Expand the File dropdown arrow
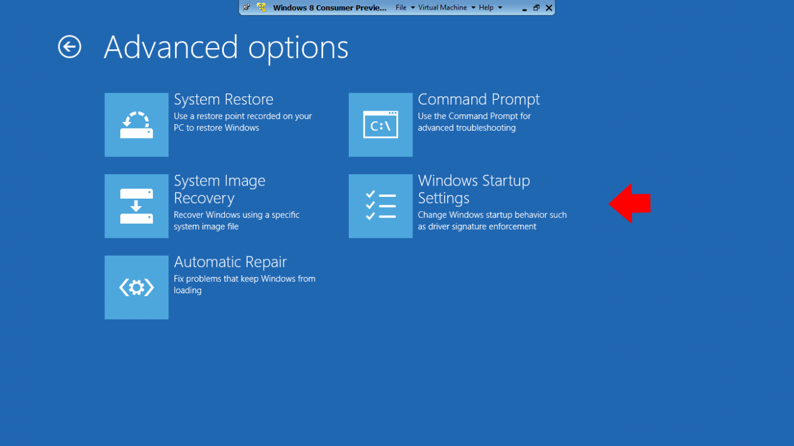The width and height of the screenshot is (794, 446). tap(412, 8)
